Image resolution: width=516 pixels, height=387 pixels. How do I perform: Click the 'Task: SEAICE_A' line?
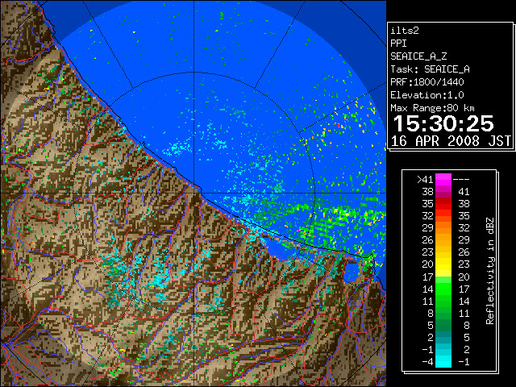pyautogui.click(x=430, y=69)
